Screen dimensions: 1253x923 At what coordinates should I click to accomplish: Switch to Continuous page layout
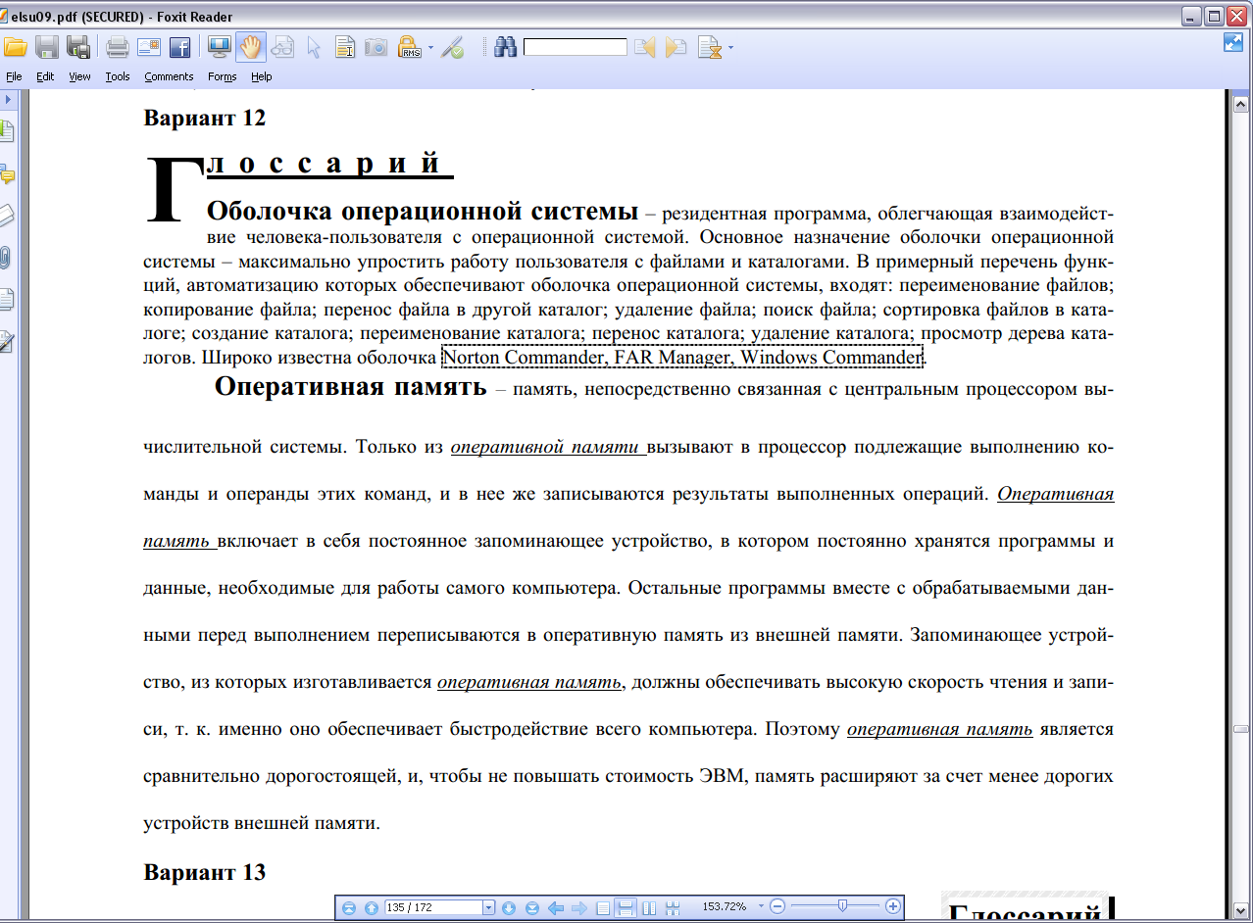625,908
